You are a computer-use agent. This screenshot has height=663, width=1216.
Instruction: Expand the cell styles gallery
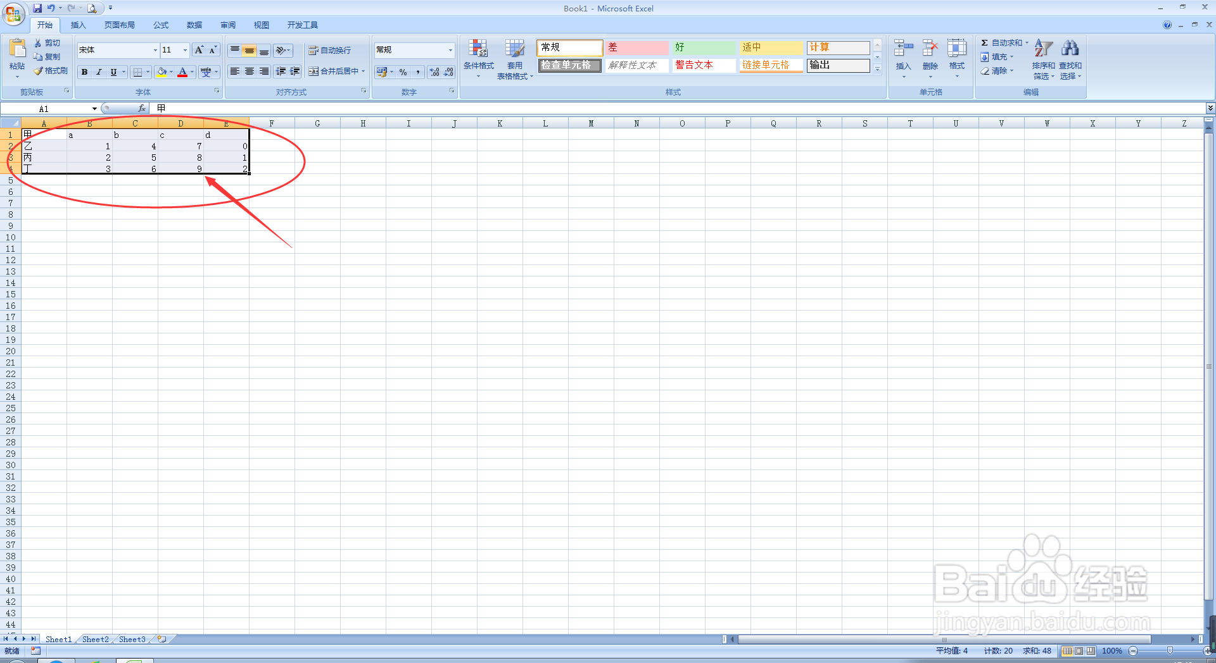point(877,70)
